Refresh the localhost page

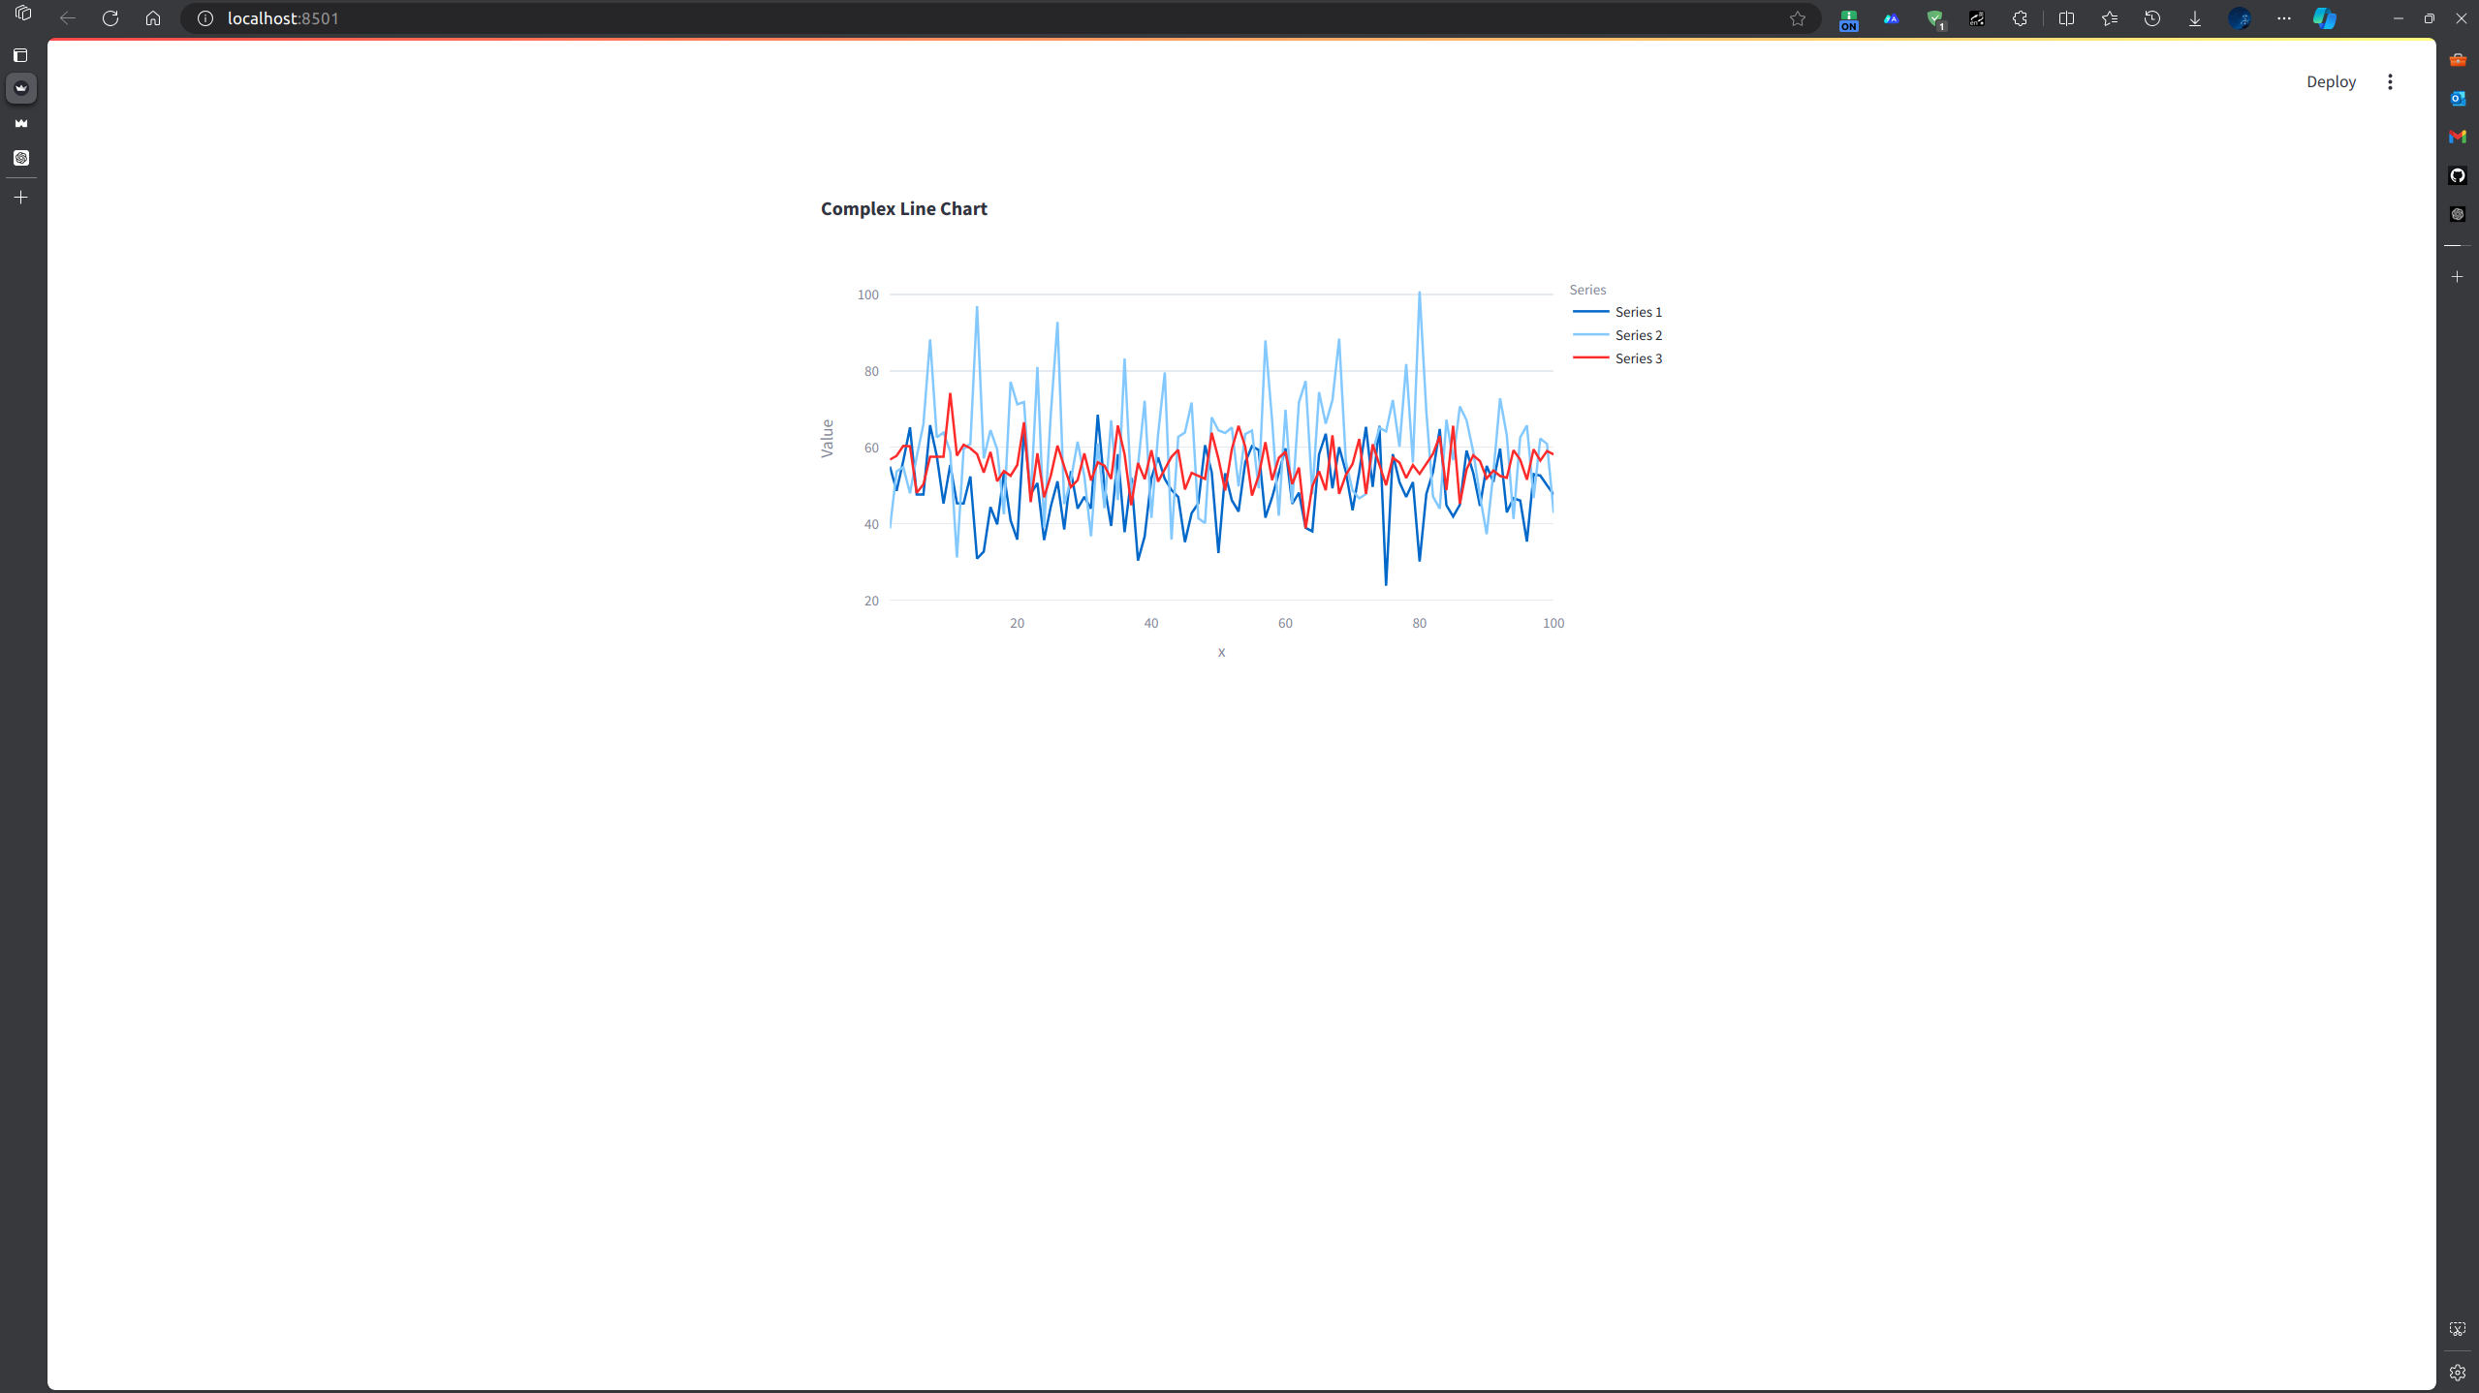110,18
